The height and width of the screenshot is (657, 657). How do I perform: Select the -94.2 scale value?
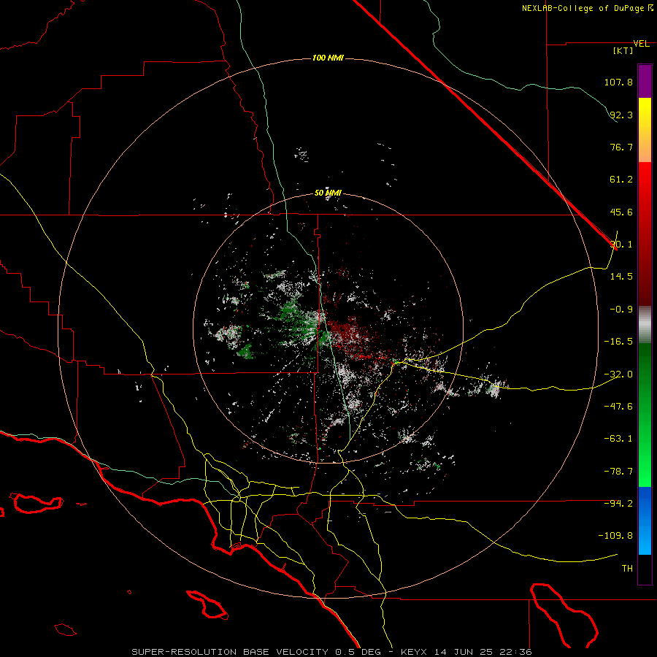click(x=618, y=503)
